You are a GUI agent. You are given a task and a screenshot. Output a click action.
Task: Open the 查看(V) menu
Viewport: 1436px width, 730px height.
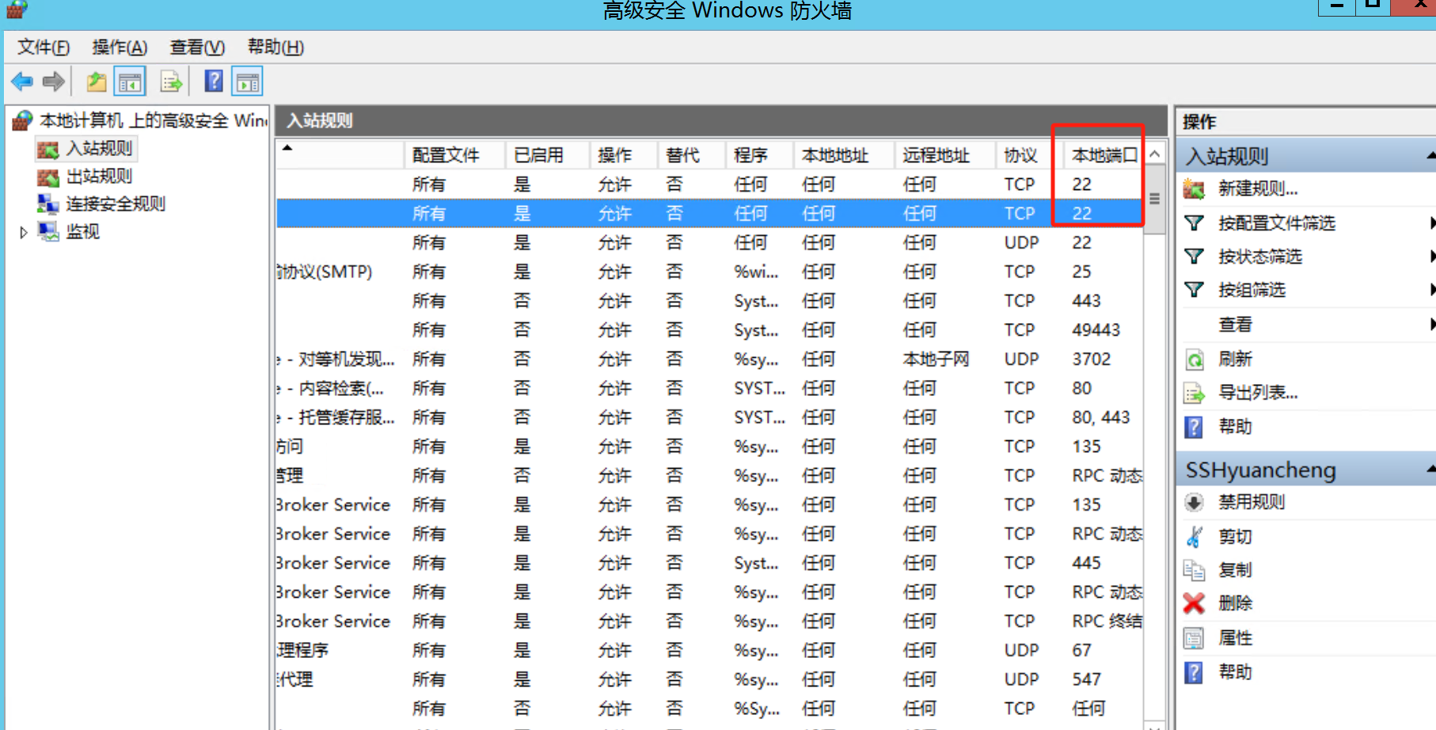click(197, 48)
